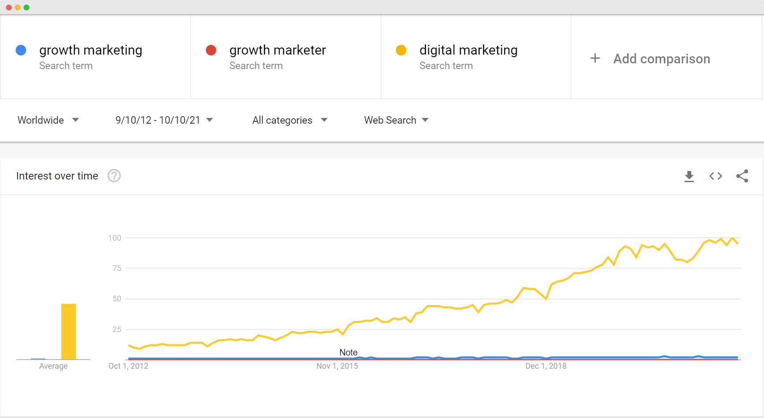
Task: Click the blue growth marketing color dot
Action: [x=21, y=50]
